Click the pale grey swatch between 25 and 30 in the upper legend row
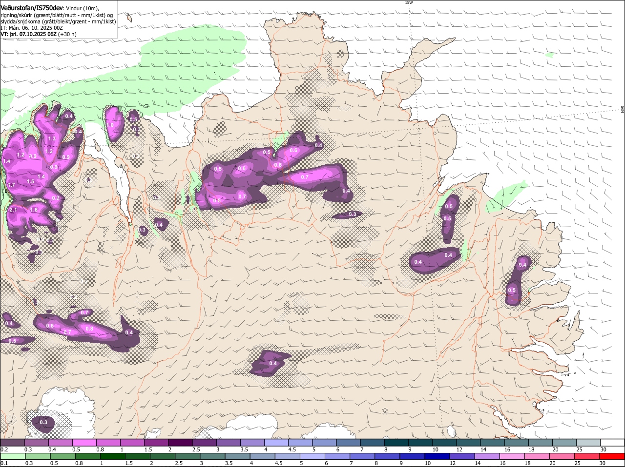This screenshot has height=467, width=625. (x=588, y=442)
